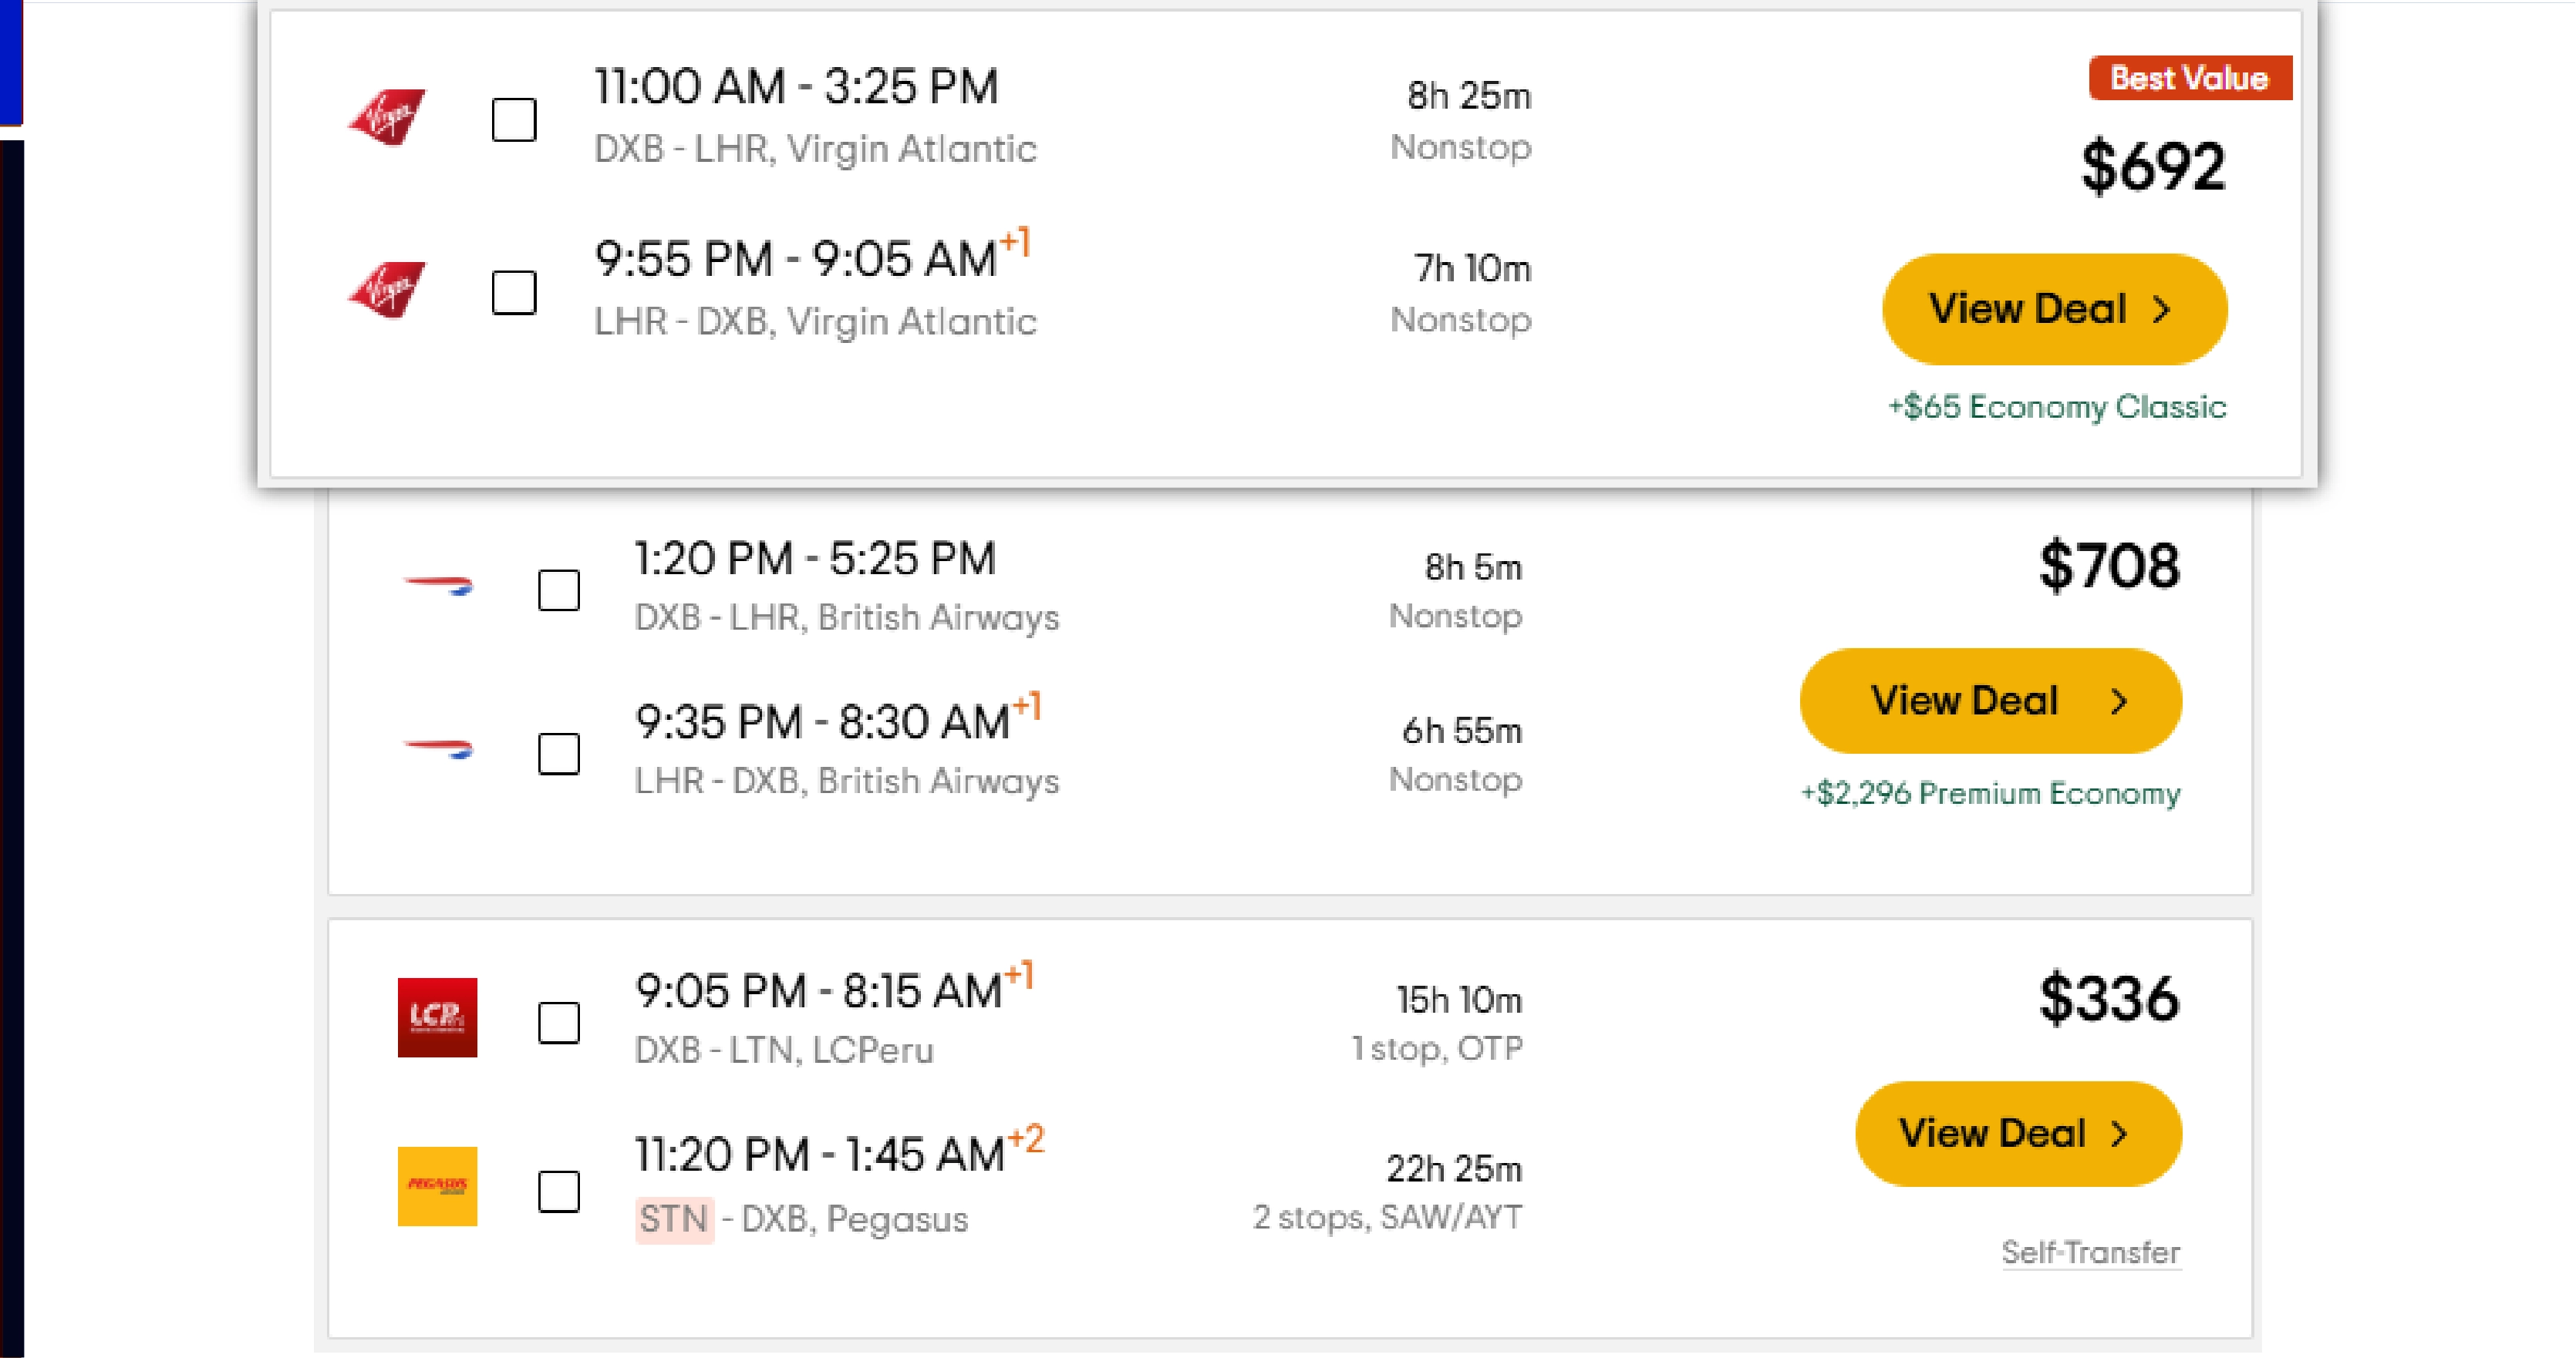Click the Virgin Atlantic logo on the outbound flight
Viewport: 2576px width, 1358px height.
tap(390, 119)
